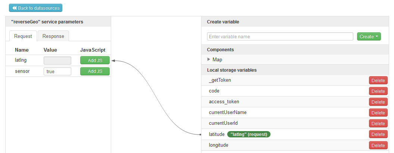Screen dimensions: 394x153
Task: Delete the currentUserName variable
Action: click(x=378, y=113)
